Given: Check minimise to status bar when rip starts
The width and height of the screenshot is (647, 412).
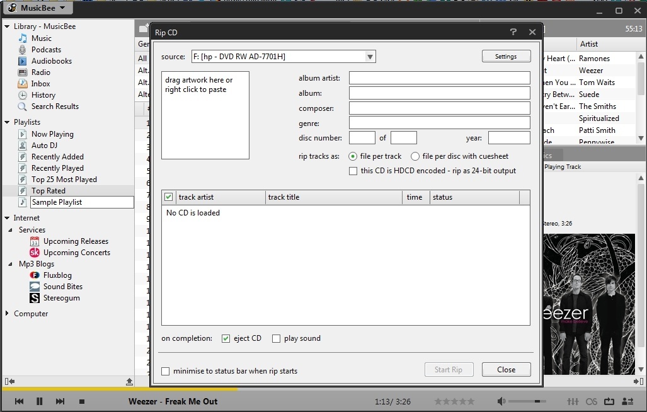Looking at the screenshot, I should (166, 371).
